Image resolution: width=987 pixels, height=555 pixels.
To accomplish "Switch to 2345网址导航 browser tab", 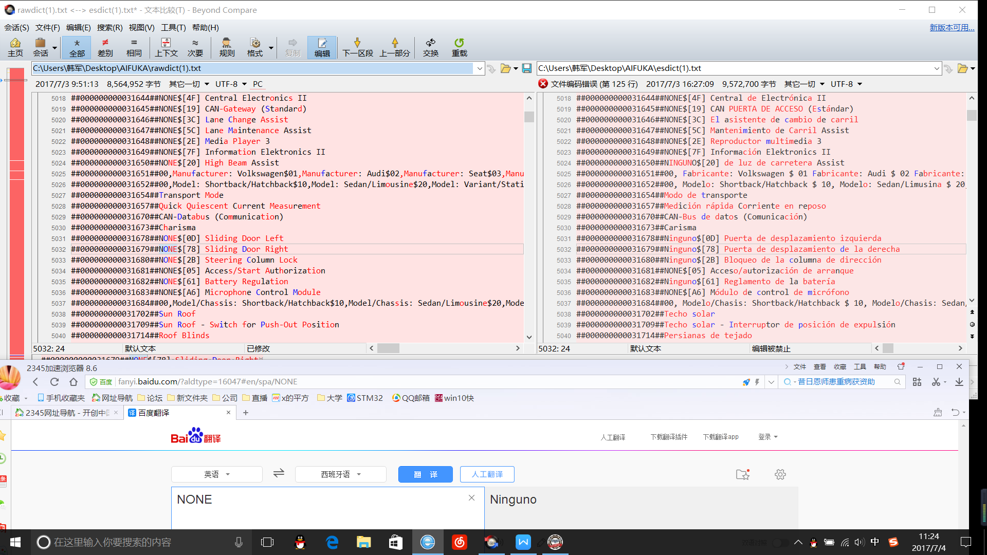I will point(67,413).
